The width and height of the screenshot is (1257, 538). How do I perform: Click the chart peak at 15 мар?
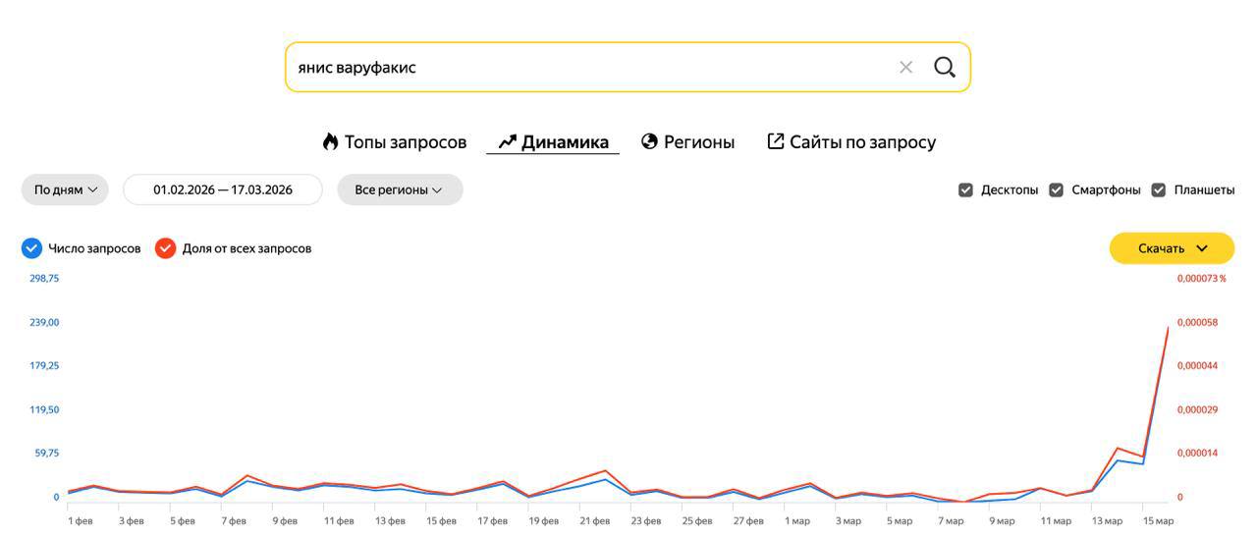(1168, 327)
